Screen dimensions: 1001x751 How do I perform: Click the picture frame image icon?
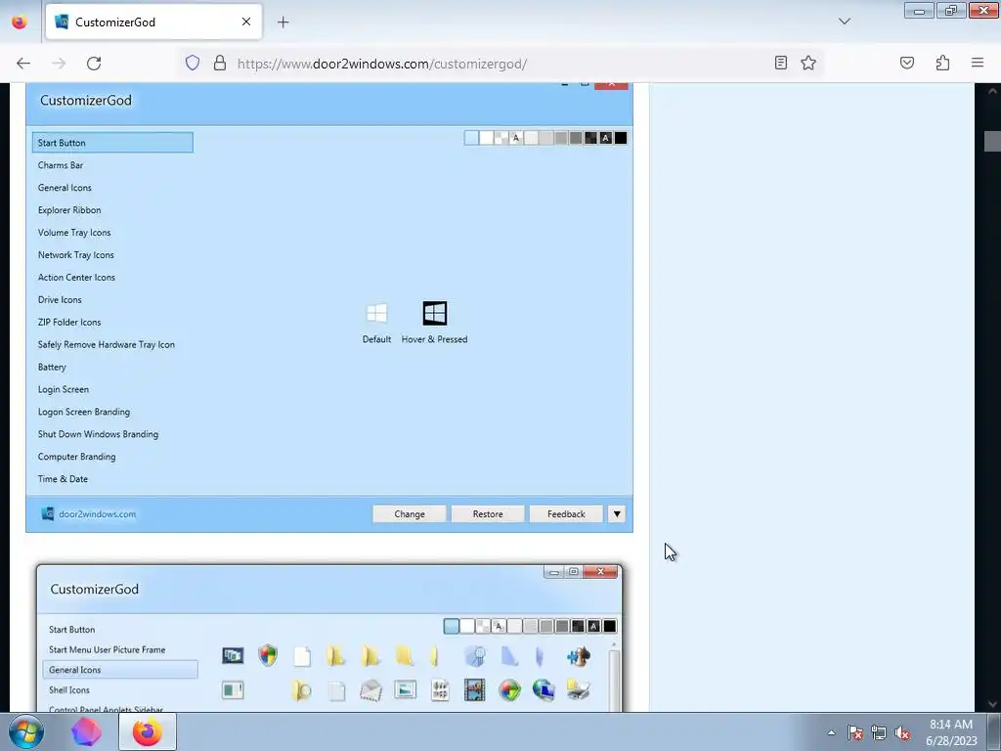pyautogui.click(x=406, y=689)
